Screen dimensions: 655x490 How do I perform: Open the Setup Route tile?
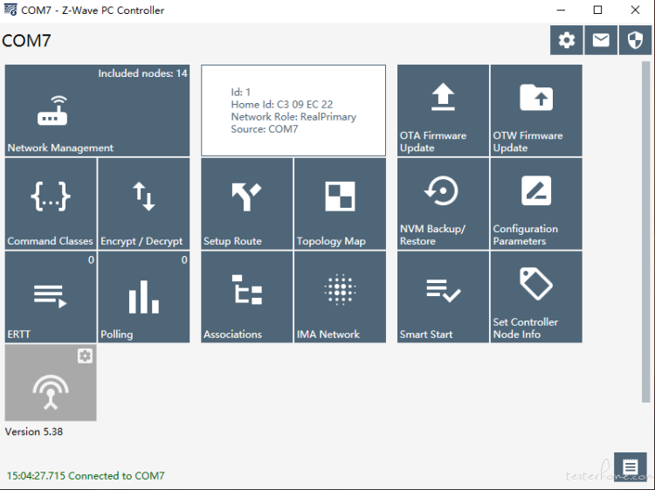tap(247, 204)
